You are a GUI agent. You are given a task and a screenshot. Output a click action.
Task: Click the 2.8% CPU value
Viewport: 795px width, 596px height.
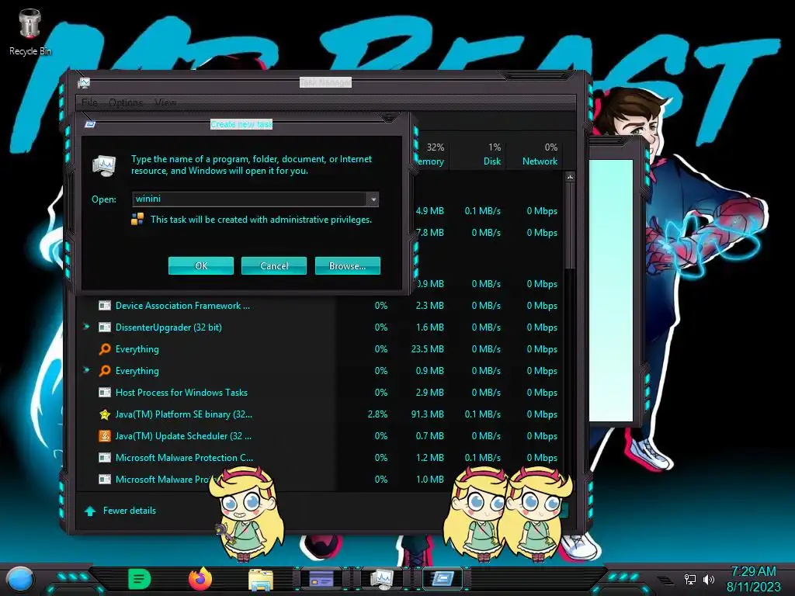pyautogui.click(x=377, y=414)
